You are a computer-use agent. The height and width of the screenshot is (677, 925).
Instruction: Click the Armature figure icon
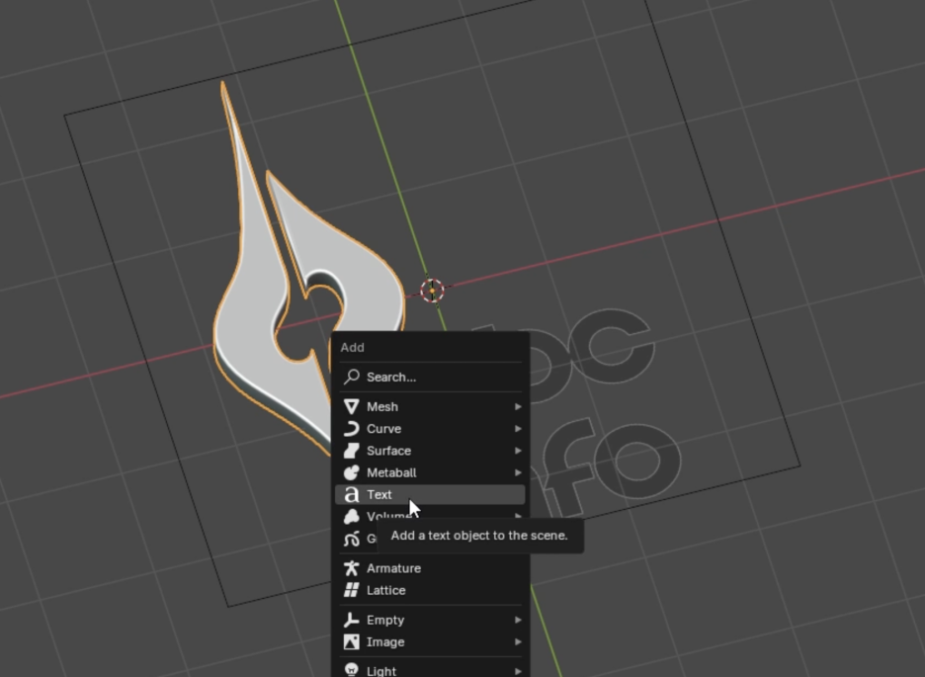coord(352,568)
